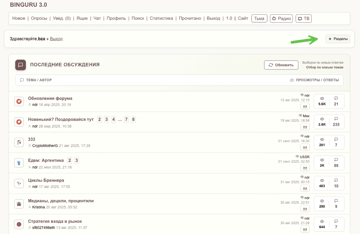Viewport: 360px width, 234px height.
Task: Toggle the Тьма dark theme button
Action: point(259,18)
